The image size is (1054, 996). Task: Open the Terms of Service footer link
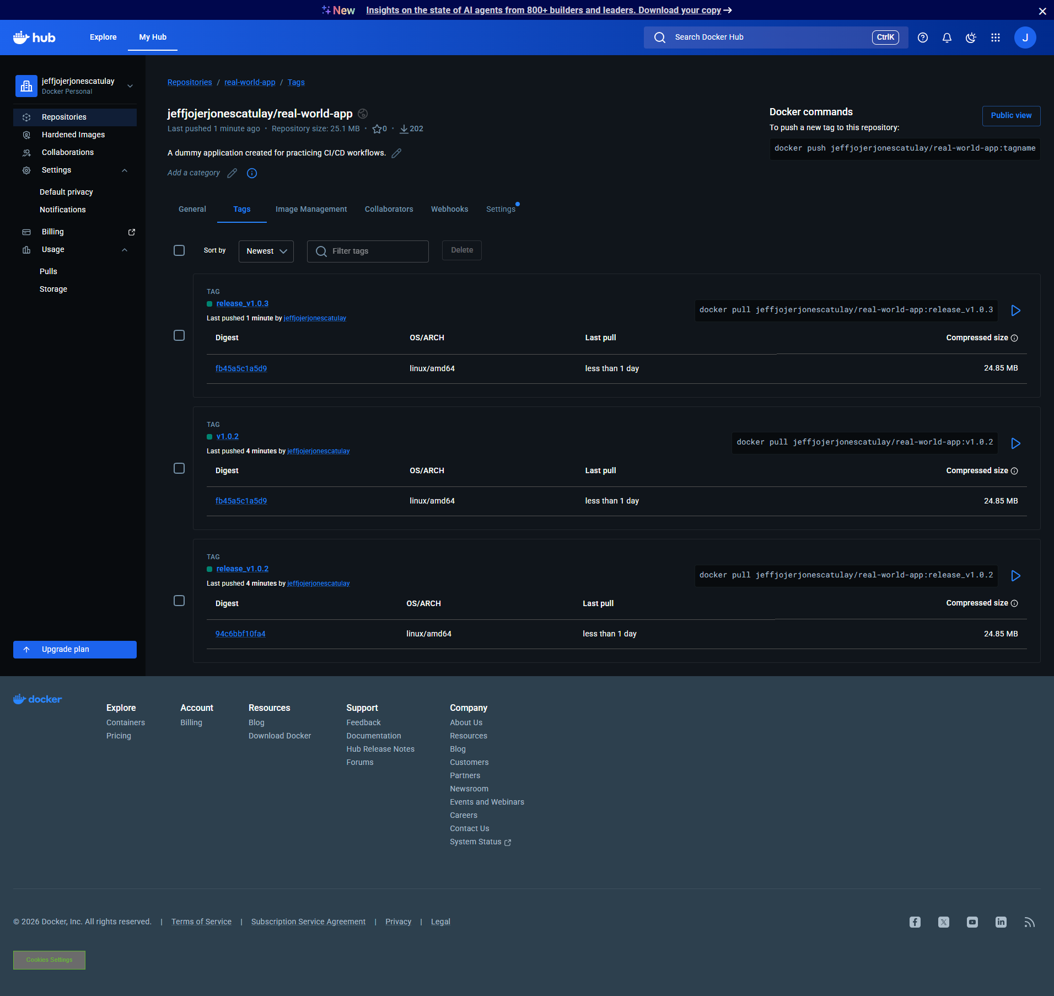[201, 922]
